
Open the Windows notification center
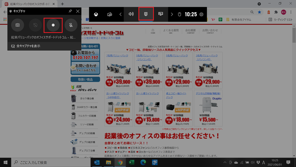click(x=288, y=162)
